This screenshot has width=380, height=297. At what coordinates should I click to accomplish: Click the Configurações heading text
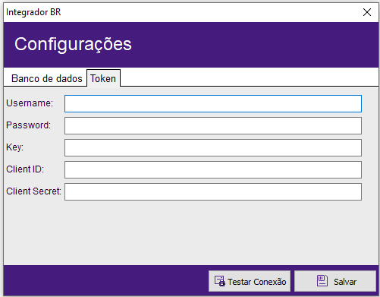(73, 45)
